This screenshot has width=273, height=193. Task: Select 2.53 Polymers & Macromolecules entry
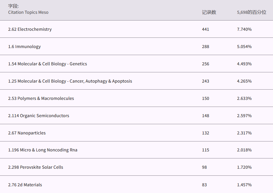click(x=41, y=98)
